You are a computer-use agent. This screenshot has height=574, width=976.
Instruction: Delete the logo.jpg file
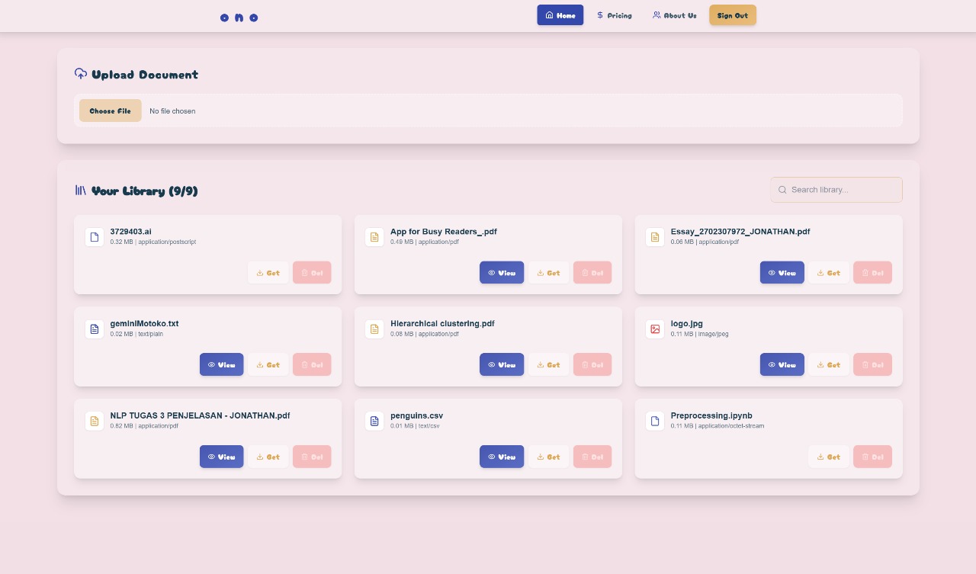[872, 365]
